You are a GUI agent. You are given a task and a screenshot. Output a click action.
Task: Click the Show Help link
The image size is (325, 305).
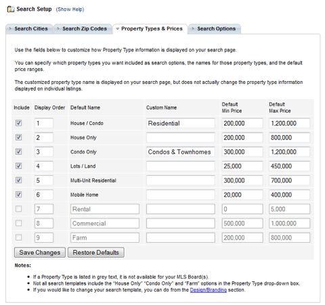pos(70,9)
